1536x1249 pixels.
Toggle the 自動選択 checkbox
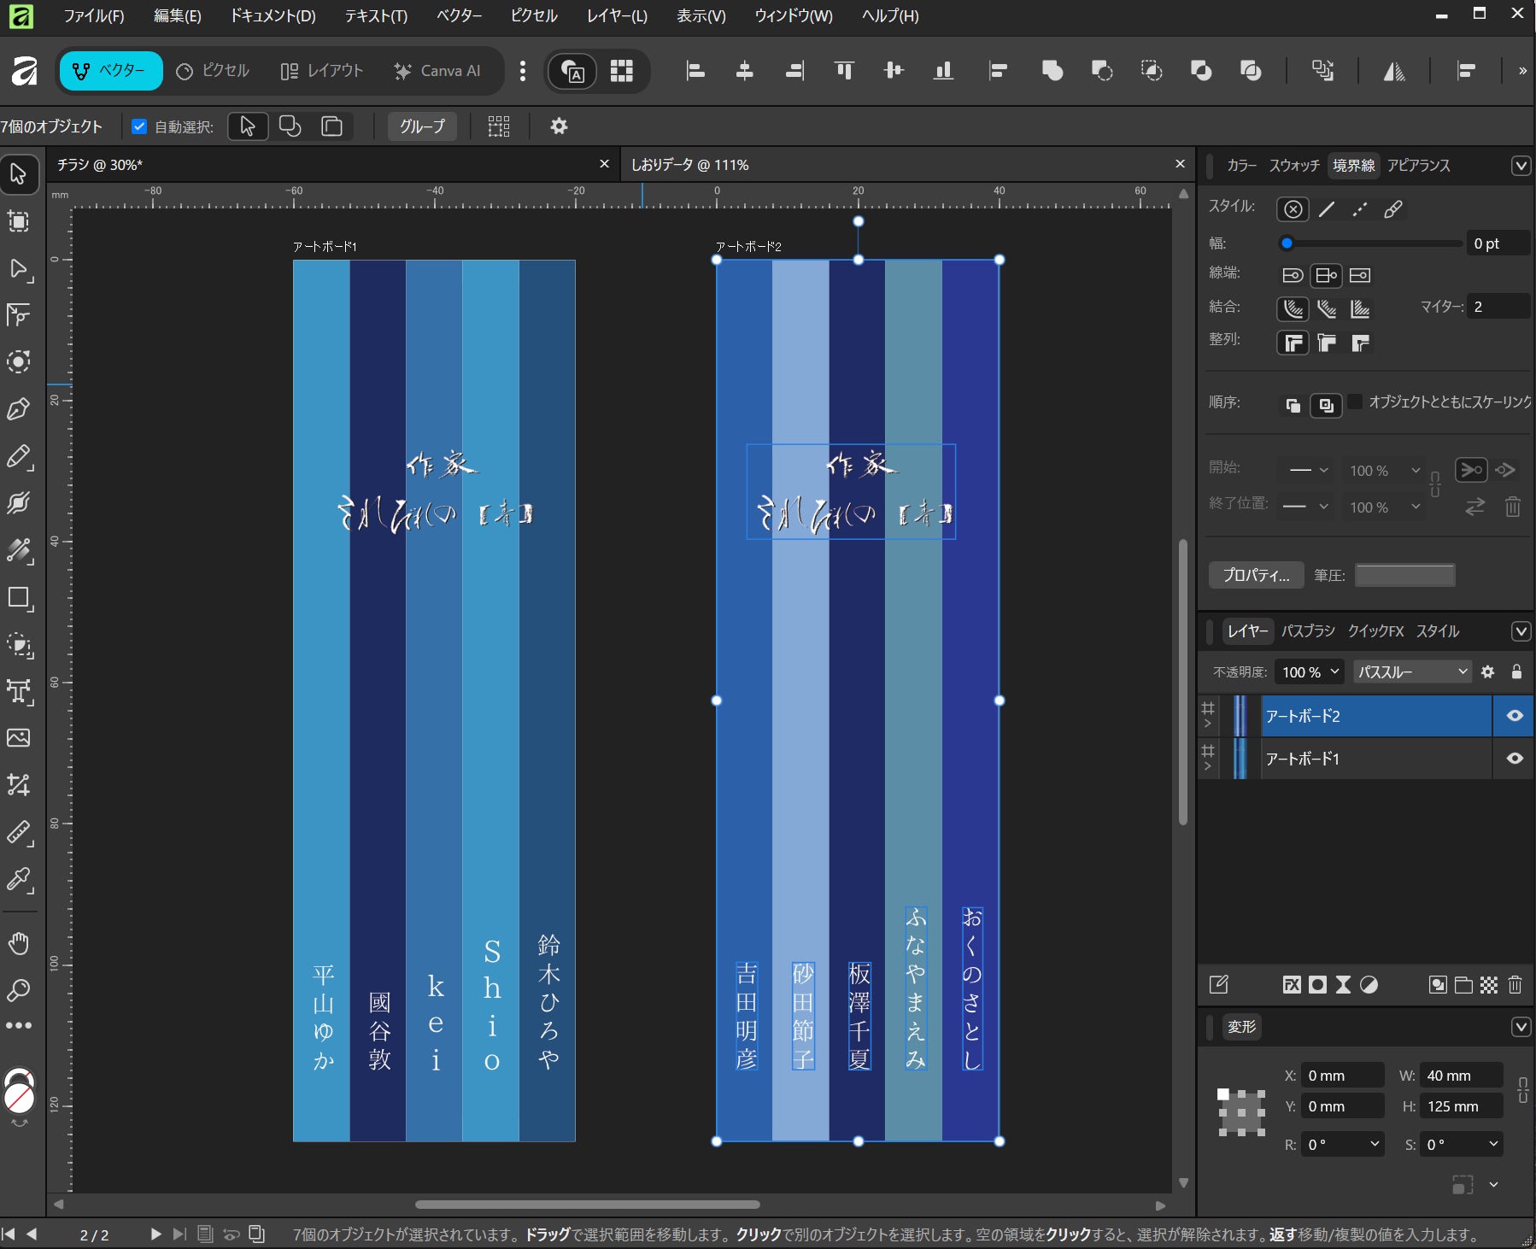(x=139, y=126)
